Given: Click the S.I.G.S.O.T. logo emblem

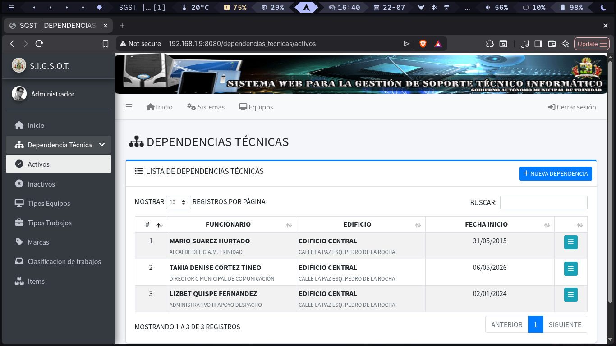Looking at the screenshot, I should click(19, 65).
